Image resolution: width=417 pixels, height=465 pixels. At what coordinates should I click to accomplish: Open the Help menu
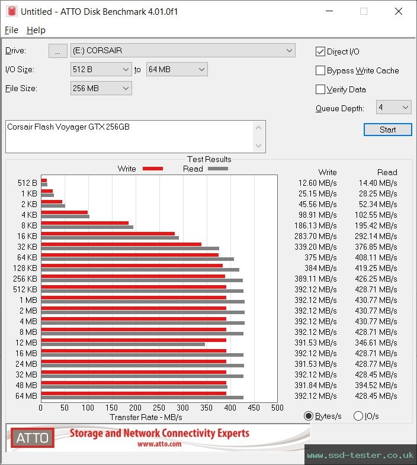point(36,30)
